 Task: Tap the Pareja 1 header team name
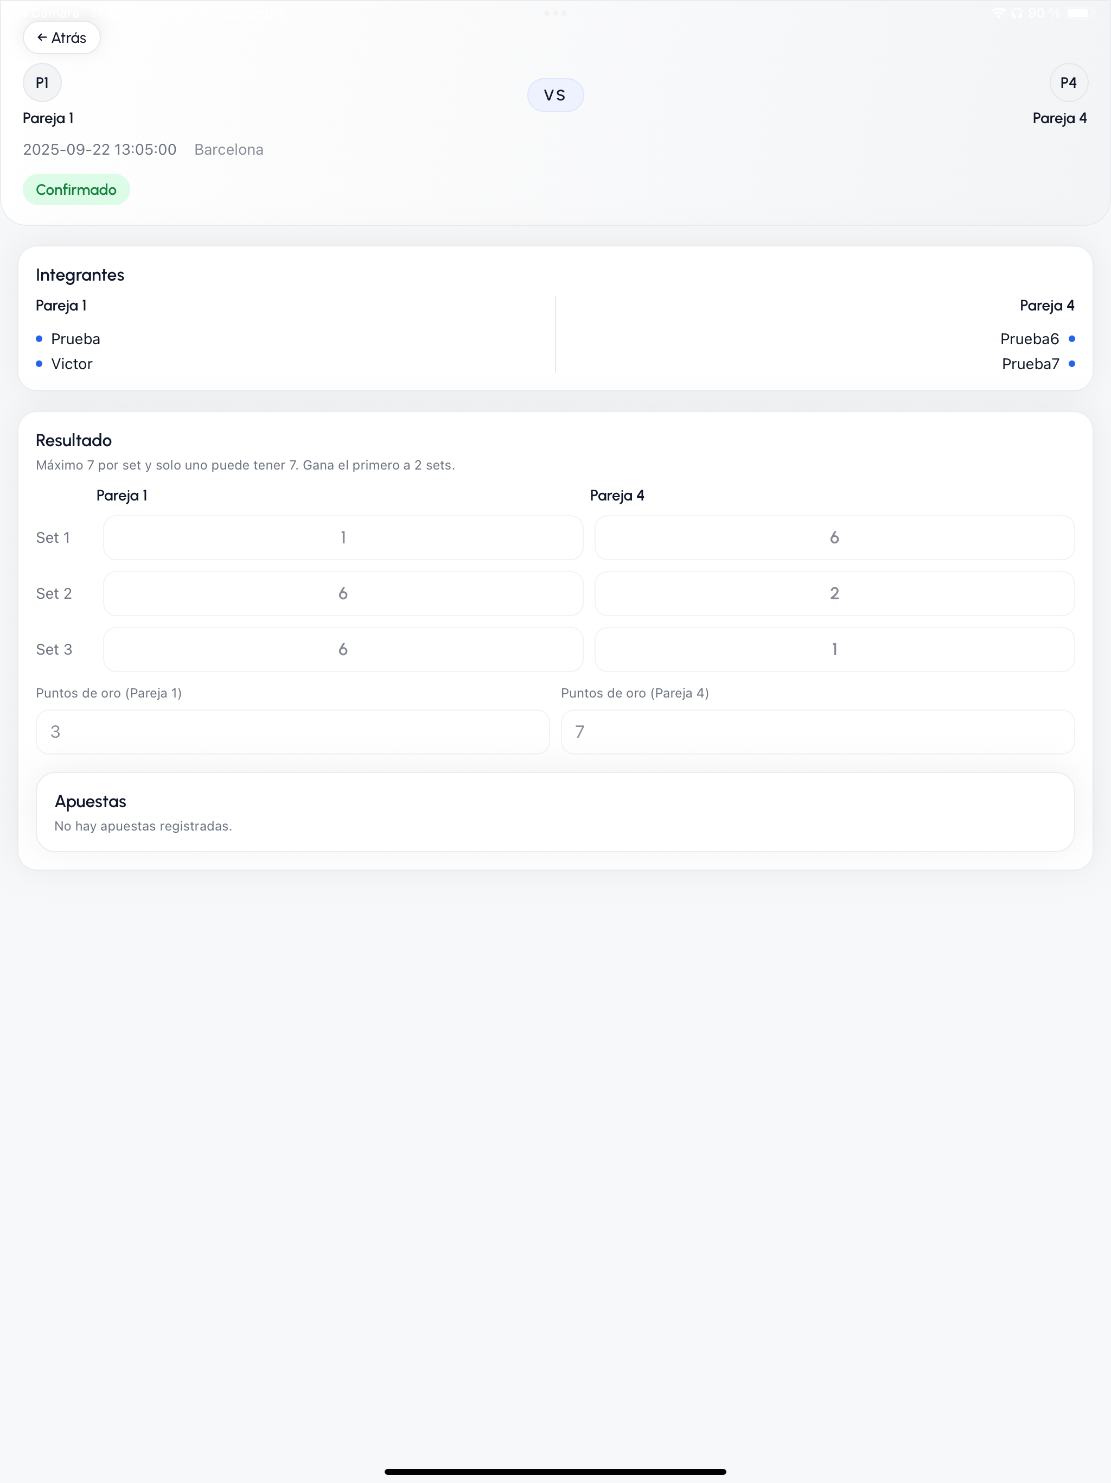click(48, 119)
